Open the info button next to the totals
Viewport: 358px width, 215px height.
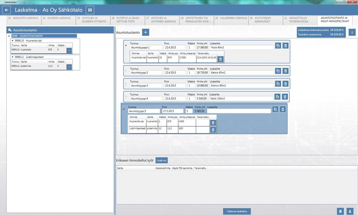(x=352, y=32)
